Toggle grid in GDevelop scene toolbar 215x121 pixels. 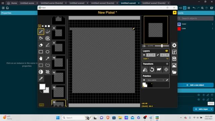pyautogui.click(x=189, y=8)
